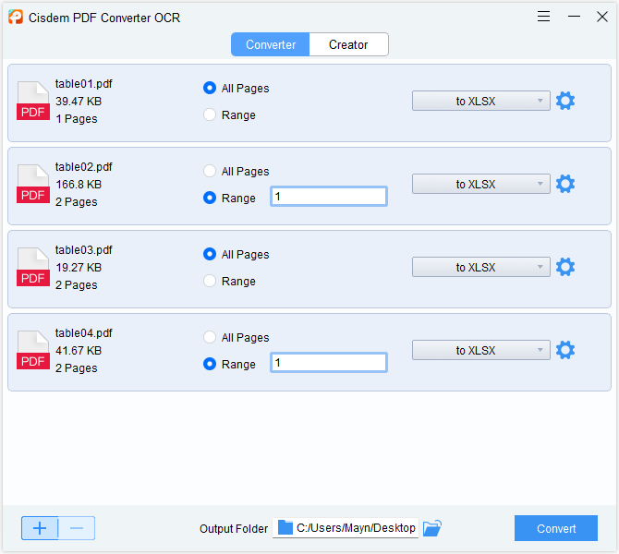Click the page range field for table02.pdf
Image resolution: width=619 pixels, height=554 pixels.
(x=328, y=197)
